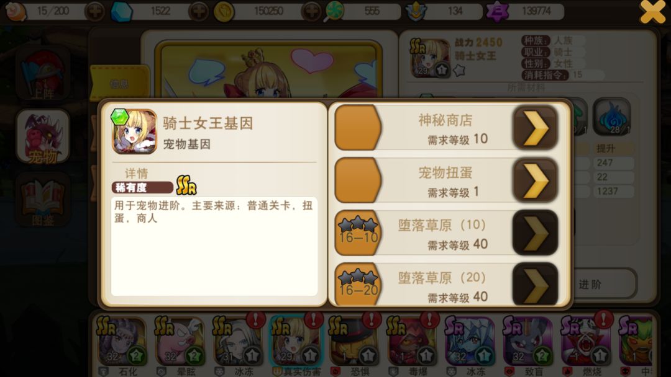Open the 堕落草原 (10) stage arrow

[x=535, y=233]
